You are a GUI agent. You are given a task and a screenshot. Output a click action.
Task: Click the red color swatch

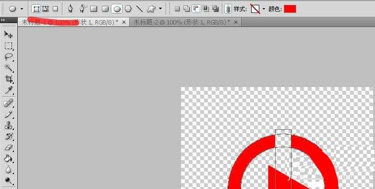pyautogui.click(x=290, y=9)
